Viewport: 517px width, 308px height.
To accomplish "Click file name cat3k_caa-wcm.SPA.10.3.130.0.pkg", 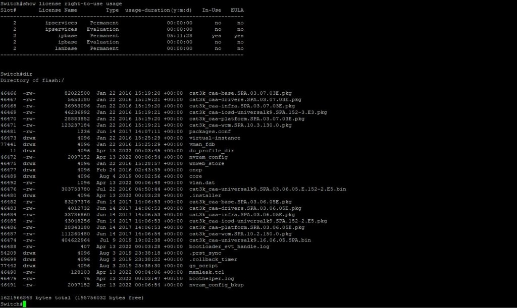I will pos(240,125).
